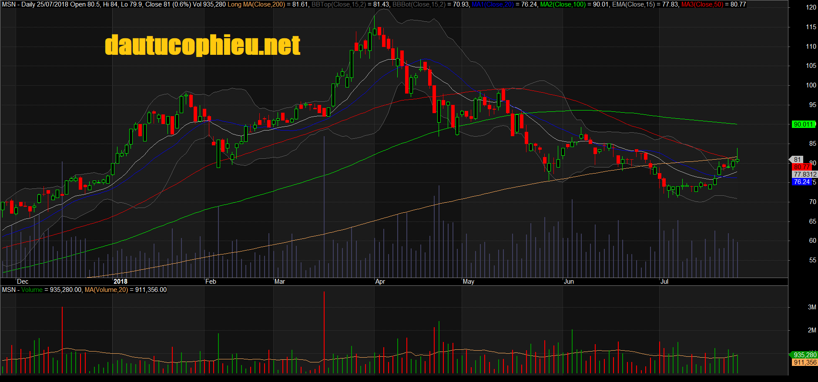Click the 105 price axis value

(x=811, y=66)
